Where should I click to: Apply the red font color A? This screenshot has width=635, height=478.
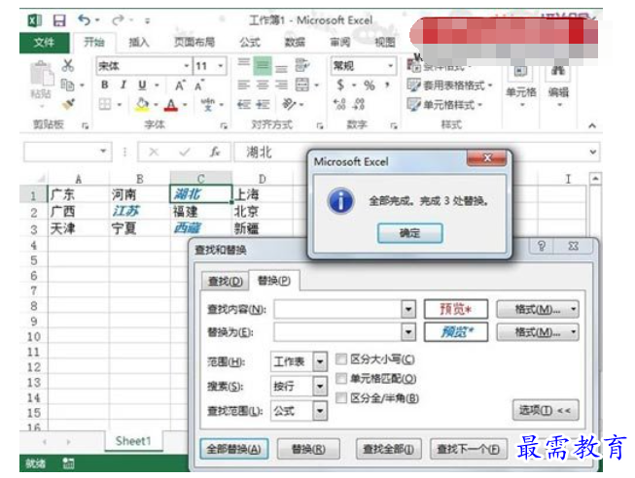(171, 105)
